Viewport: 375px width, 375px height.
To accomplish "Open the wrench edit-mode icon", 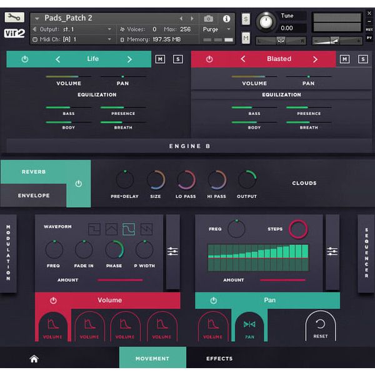I will (14, 17).
